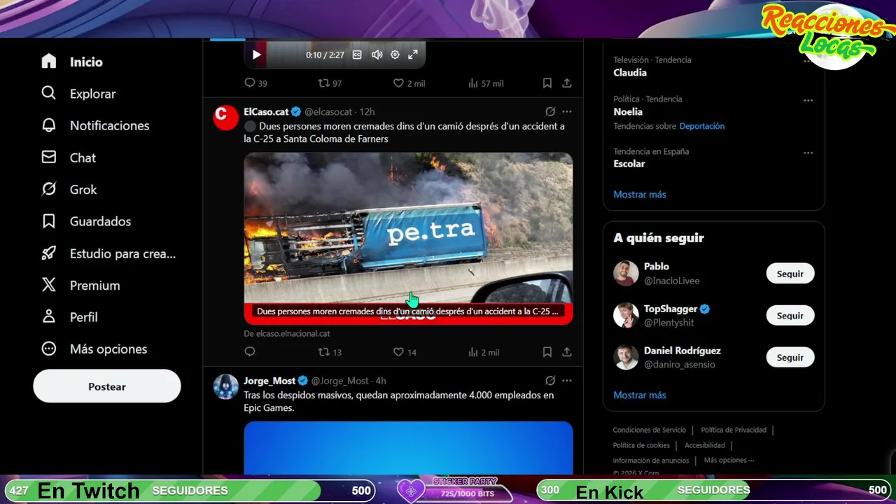This screenshot has width=896, height=504.
Task: Click the envelope icon beside Chat
Action: click(49, 157)
